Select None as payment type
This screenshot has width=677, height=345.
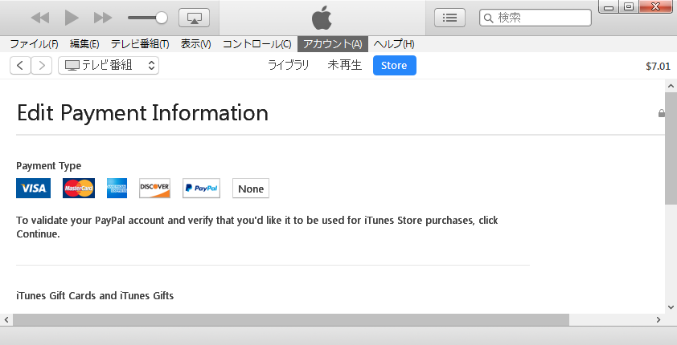[251, 189]
